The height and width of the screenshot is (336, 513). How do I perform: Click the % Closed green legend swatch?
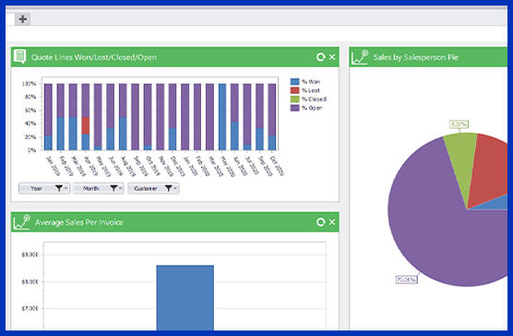click(x=294, y=98)
